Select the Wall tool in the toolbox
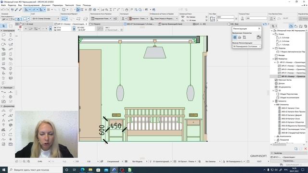Viewport: 308px width, 173px height. [3, 35]
